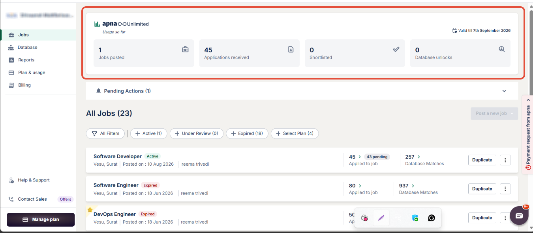Open the DevOps Engineer job title
533x233 pixels.
(x=114, y=214)
